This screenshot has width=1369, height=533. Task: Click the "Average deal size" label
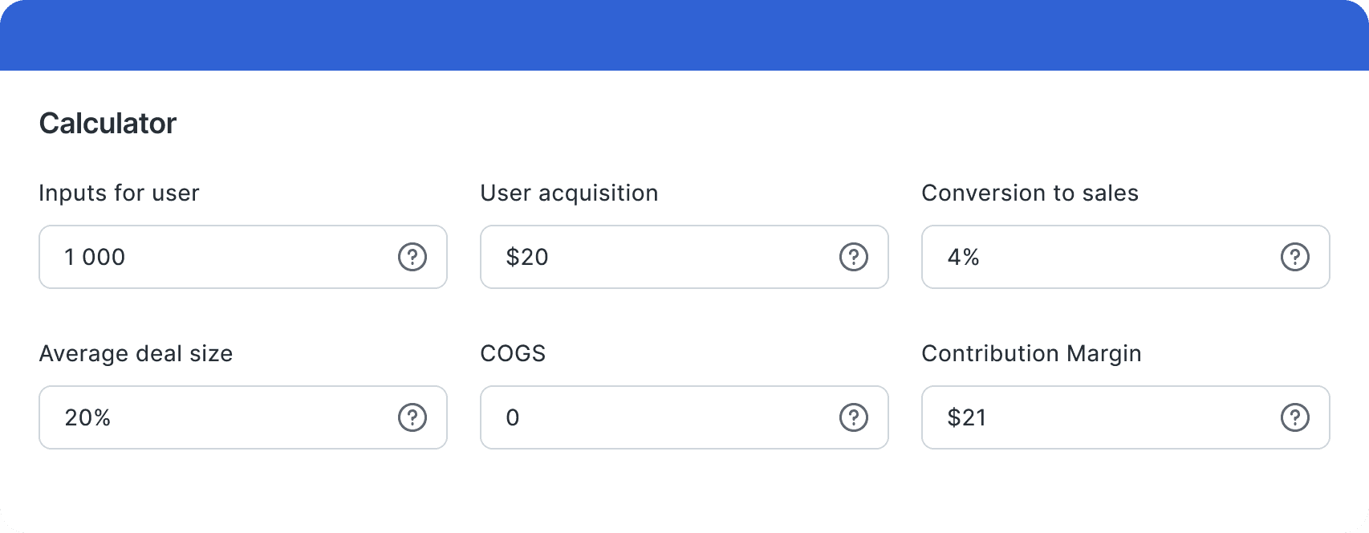pyautogui.click(x=136, y=354)
